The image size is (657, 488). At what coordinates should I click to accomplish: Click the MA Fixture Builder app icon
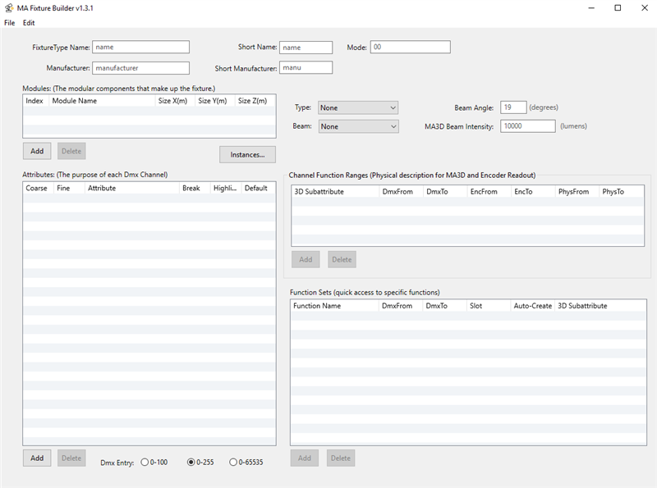[9, 7]
